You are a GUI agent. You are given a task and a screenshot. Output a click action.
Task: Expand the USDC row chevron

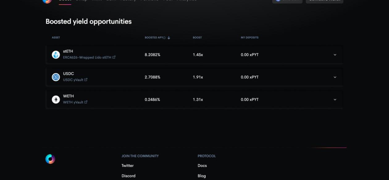(335, 77)
